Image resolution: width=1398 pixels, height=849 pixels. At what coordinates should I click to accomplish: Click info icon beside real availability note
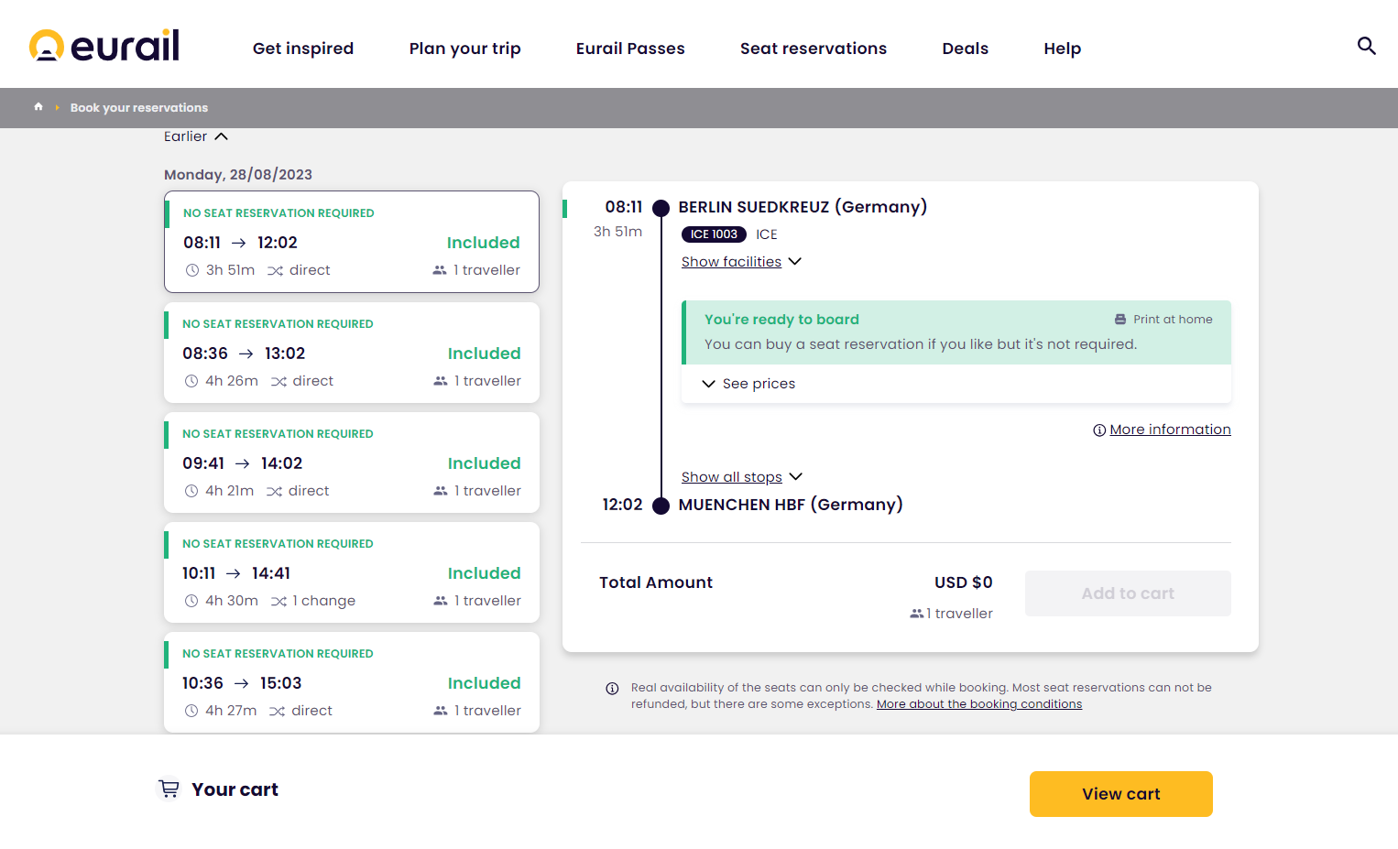point(612,689)
